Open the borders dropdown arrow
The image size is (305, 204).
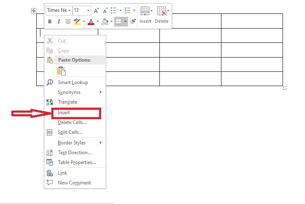125,21
